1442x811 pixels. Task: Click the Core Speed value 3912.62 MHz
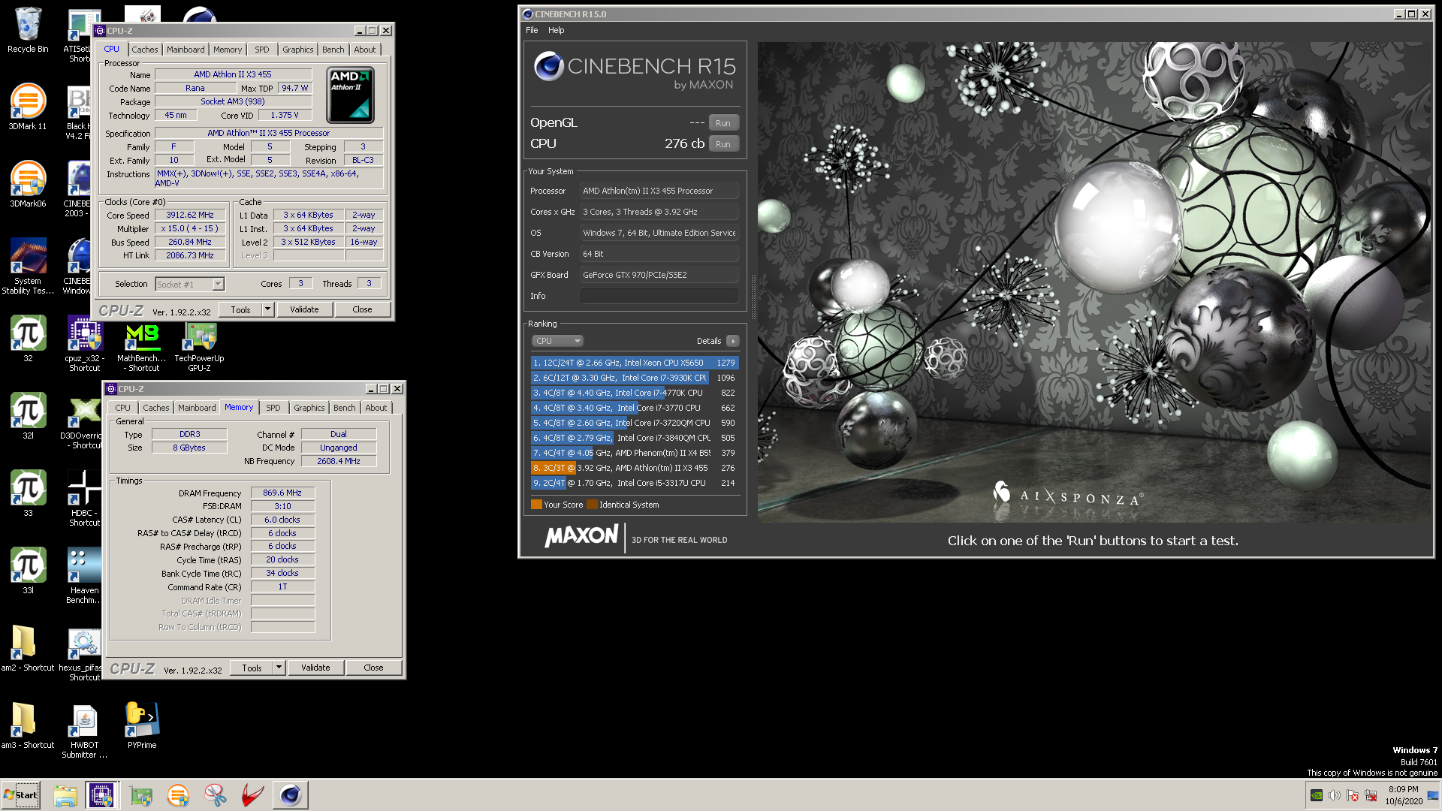coord(190,215)
